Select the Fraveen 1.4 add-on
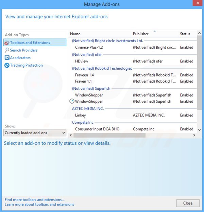 pos(133,75)
